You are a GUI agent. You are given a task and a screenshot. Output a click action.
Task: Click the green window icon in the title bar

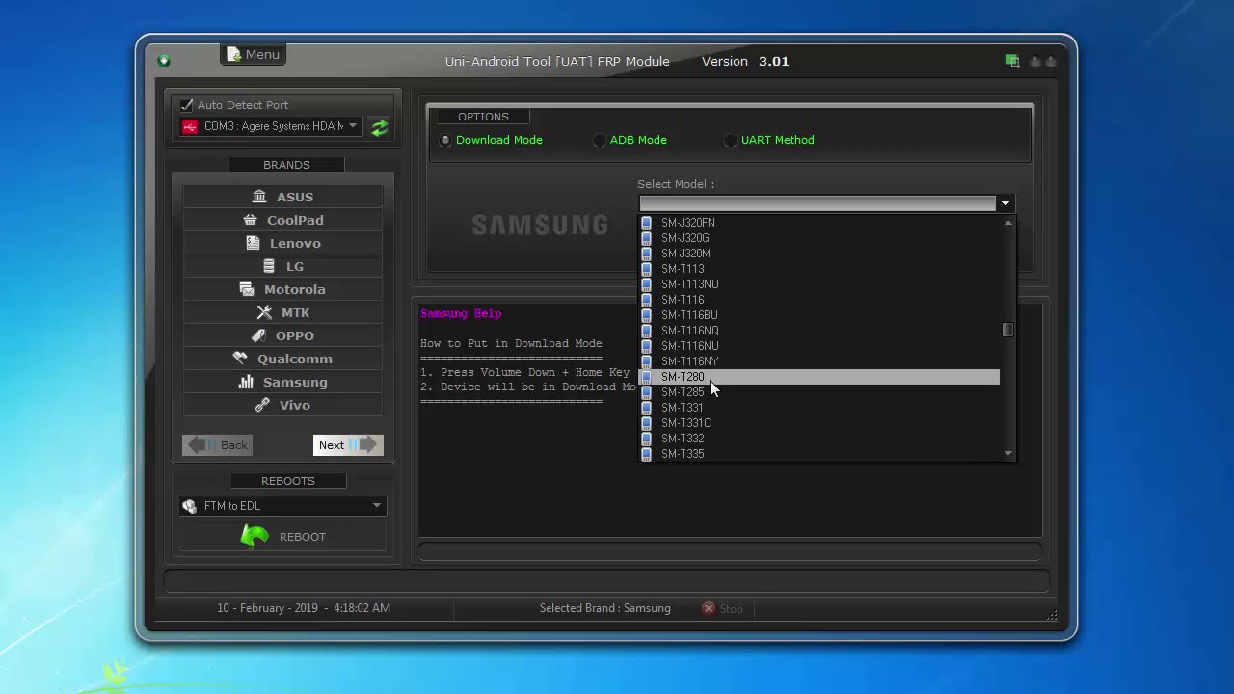(1011, 61)
